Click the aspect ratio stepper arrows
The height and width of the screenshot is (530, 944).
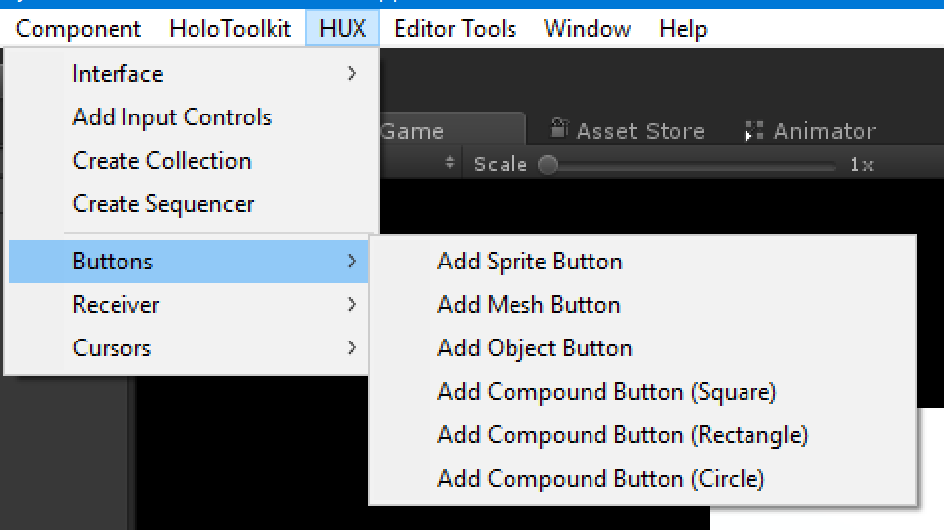(449, 163)
